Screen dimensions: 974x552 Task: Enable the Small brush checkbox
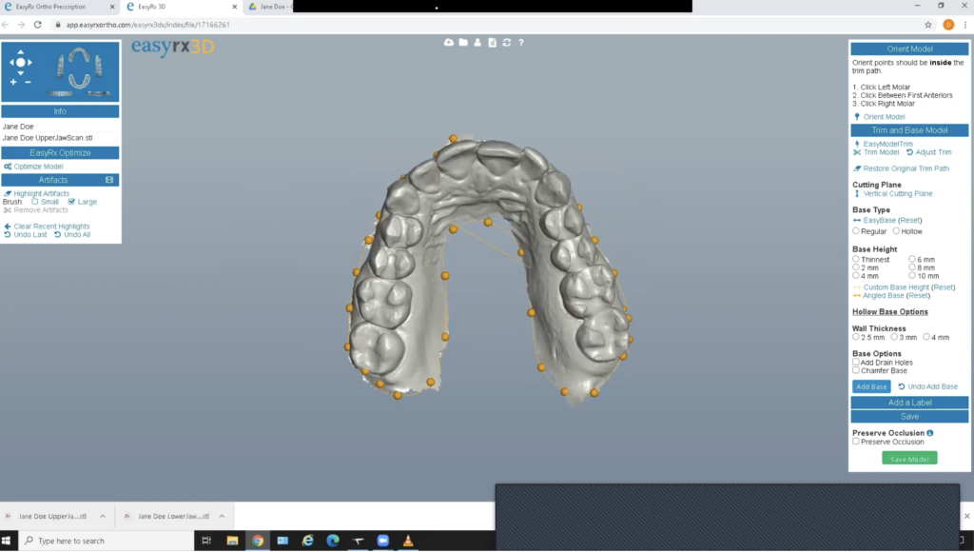pyautogui.click(x=35, y=202)
